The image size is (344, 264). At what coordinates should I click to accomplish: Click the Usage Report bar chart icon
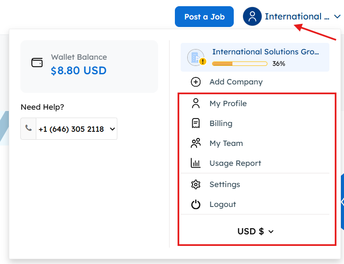(196, 163)
